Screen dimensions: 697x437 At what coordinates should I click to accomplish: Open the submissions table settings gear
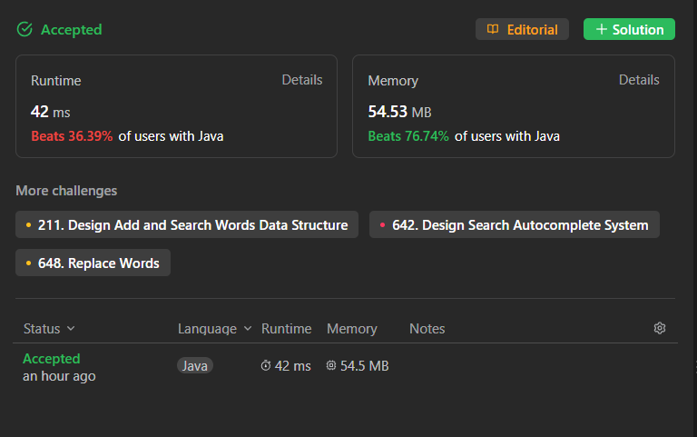tap(660, 329)
